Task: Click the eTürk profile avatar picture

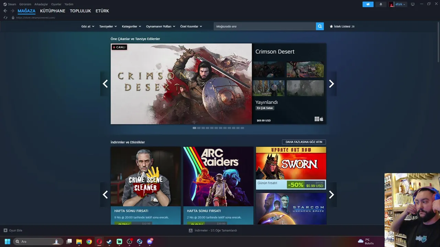Action: pos(392,4)
